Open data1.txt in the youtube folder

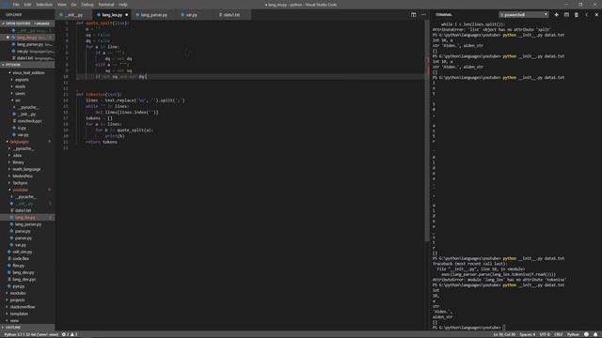tap(23, 210)
